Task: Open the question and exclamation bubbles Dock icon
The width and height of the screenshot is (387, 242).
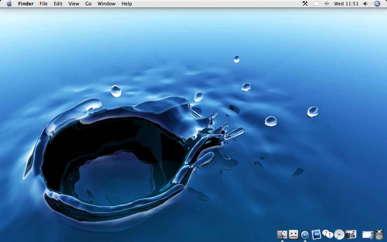Action: (x=328, y=234)
